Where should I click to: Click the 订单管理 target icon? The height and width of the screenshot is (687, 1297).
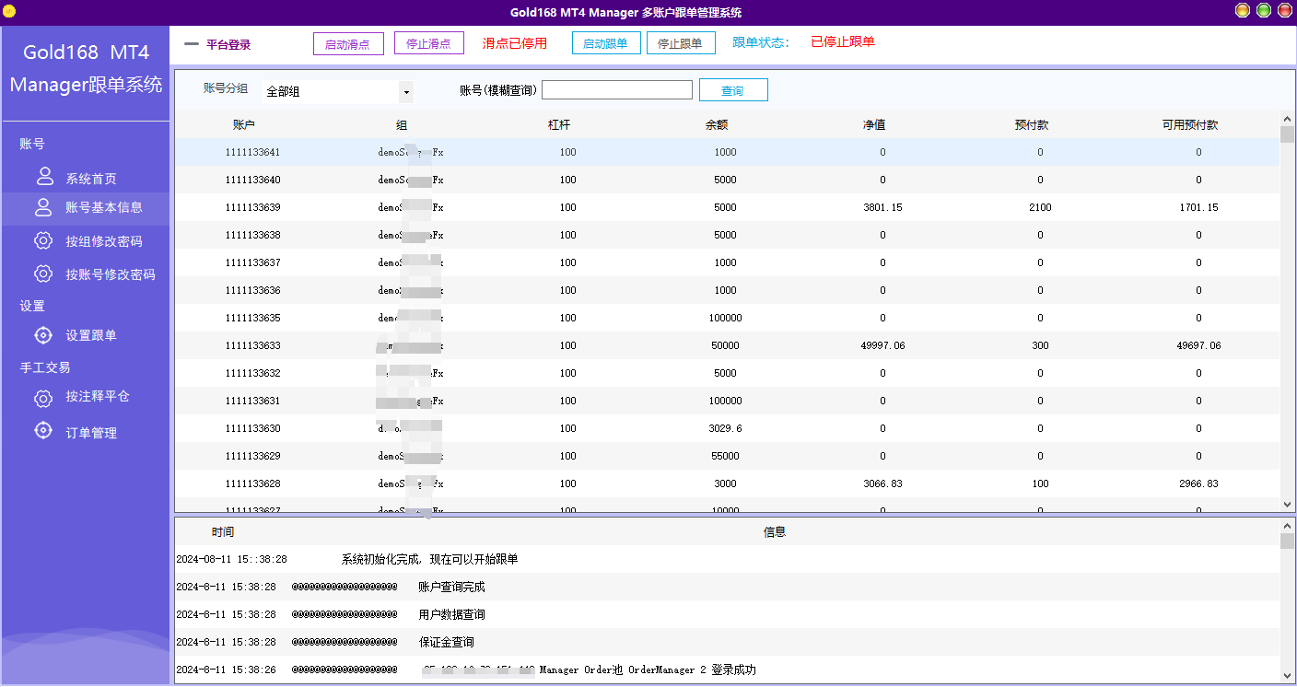pyautogui.click(x=43, y=430)
